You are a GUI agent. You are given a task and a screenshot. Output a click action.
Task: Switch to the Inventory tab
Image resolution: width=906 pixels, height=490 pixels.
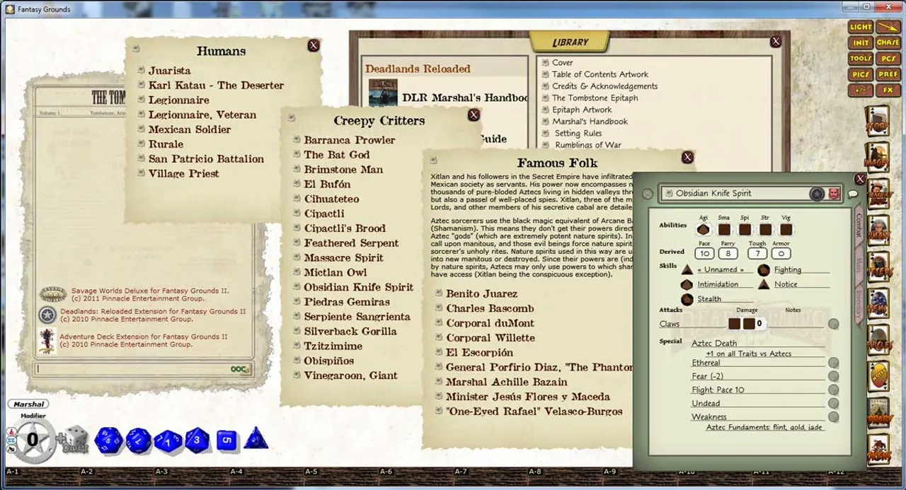(860, 303)
